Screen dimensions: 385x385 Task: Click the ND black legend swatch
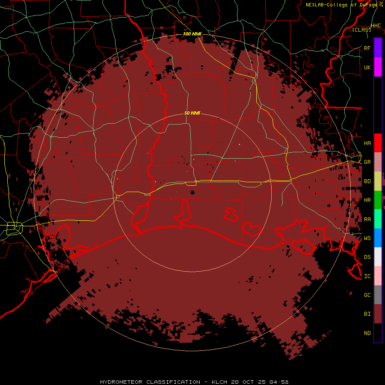(378, 333)
